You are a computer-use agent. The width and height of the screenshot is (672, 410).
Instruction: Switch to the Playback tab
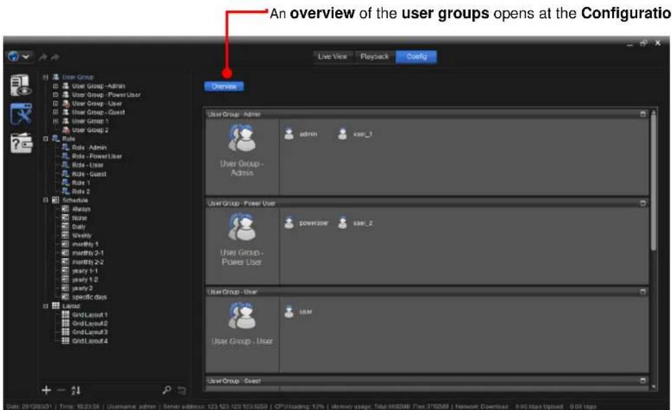374,56
